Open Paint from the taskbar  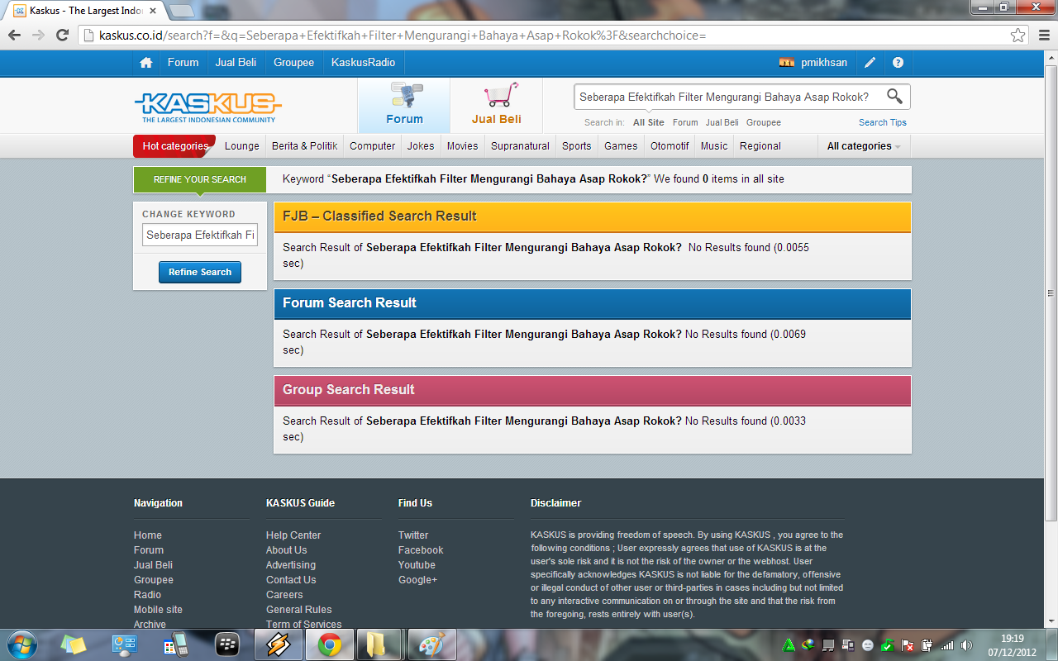[431, 644]
